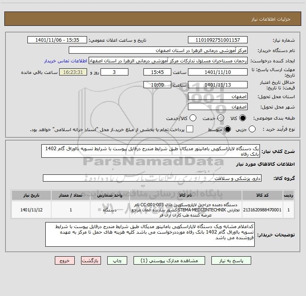Click the need date cell 1401/11/12

[x=31, y=210]
